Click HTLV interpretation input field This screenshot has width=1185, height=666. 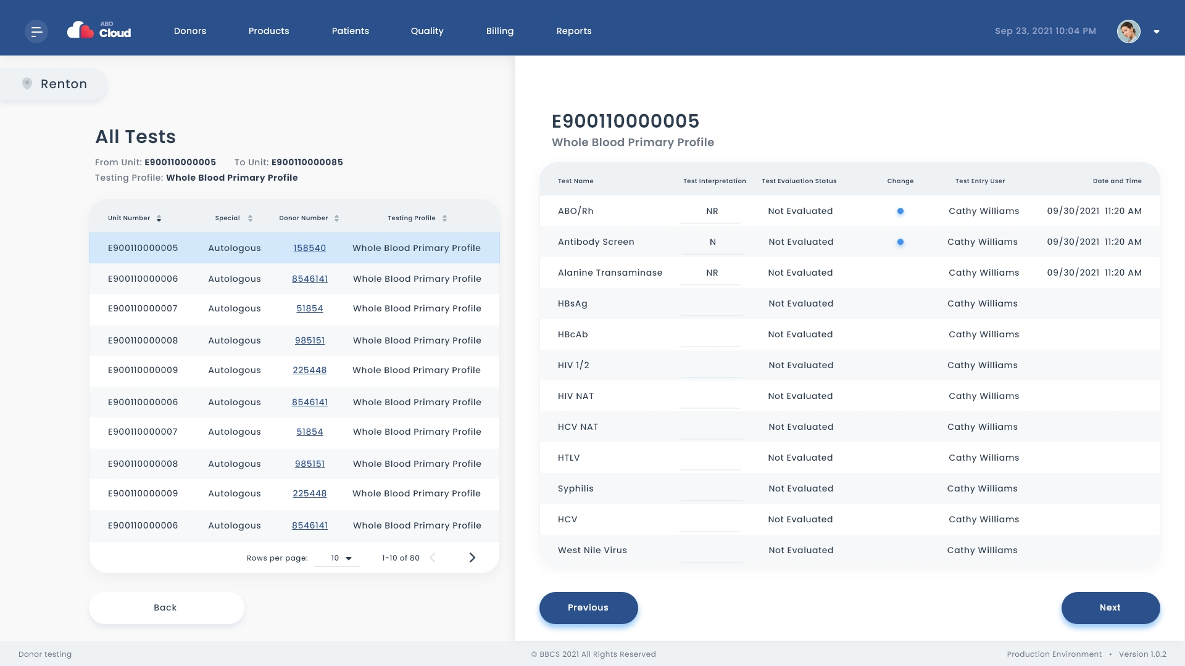pos(712,458)
